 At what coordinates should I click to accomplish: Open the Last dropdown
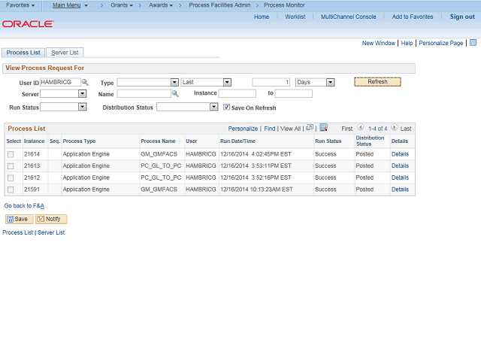pos(227,82)
